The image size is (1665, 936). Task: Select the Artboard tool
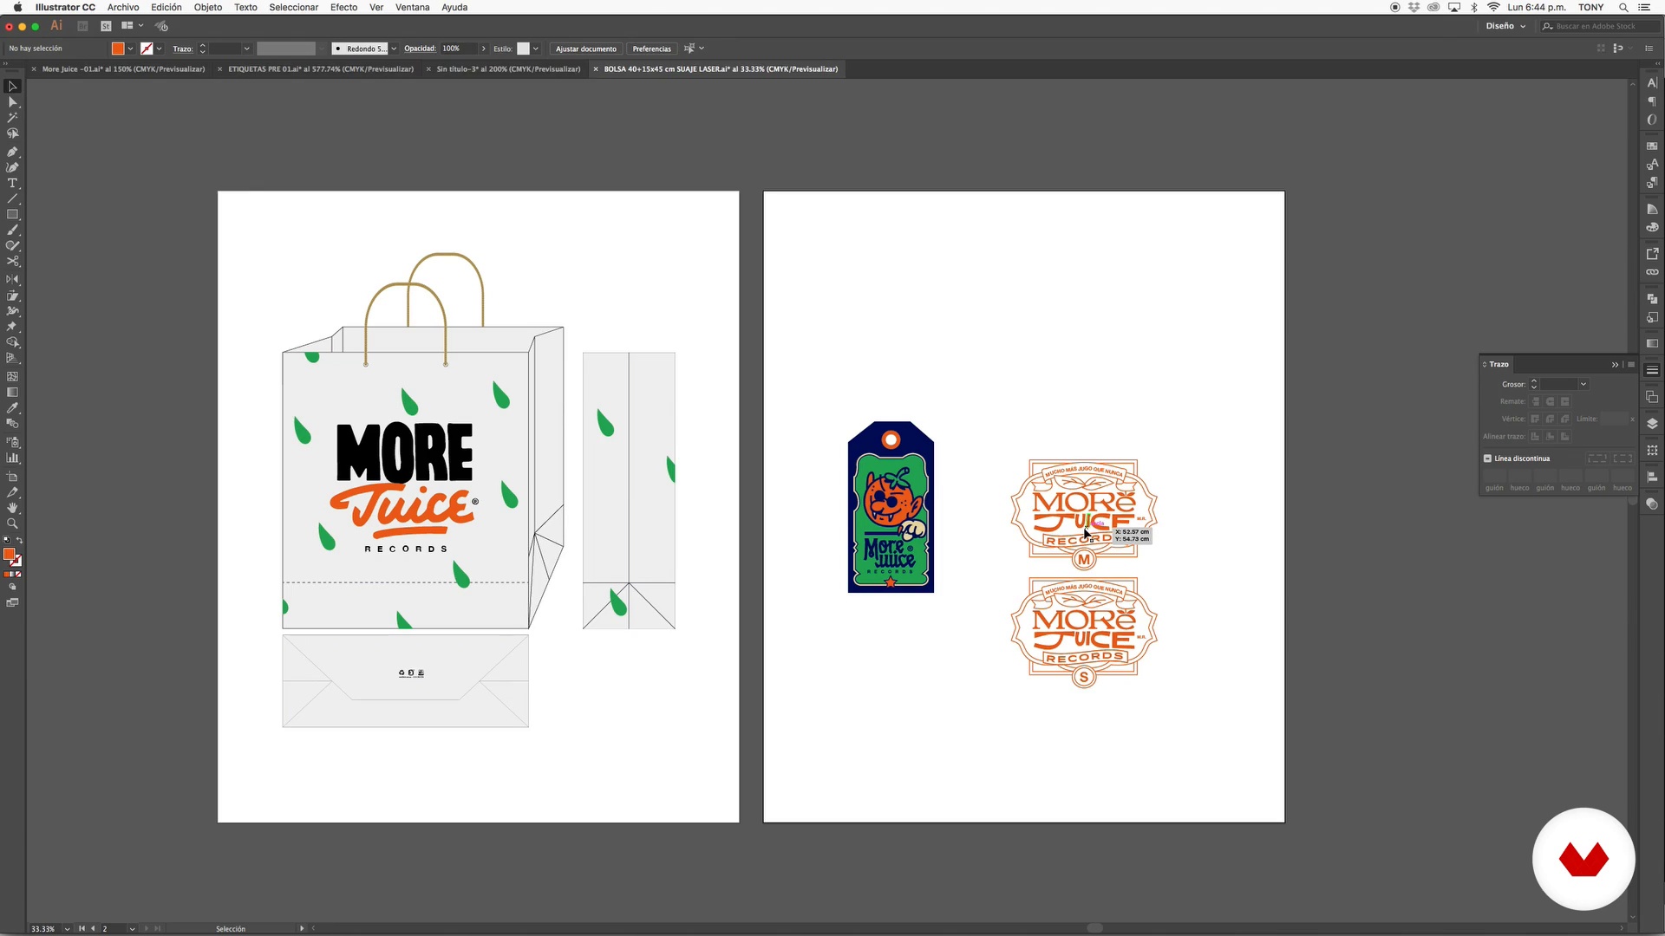click(x=12, y=477)
